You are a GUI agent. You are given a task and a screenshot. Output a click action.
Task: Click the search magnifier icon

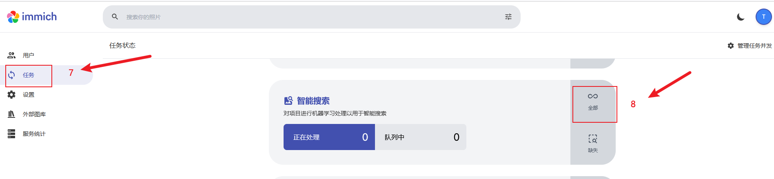coord(115,17)
